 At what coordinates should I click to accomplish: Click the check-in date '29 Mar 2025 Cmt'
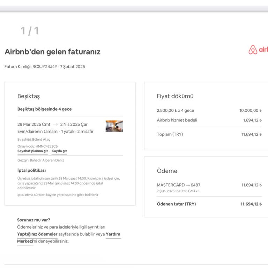pos(34,124)
